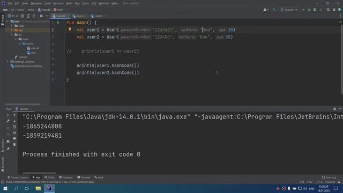Select opened file in Project panel target icon
The width and height of the screenshot is (343, 193).
(23, 16)
